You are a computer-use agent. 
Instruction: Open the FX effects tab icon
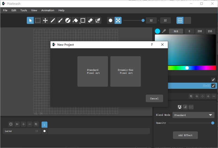click(180, 107)
